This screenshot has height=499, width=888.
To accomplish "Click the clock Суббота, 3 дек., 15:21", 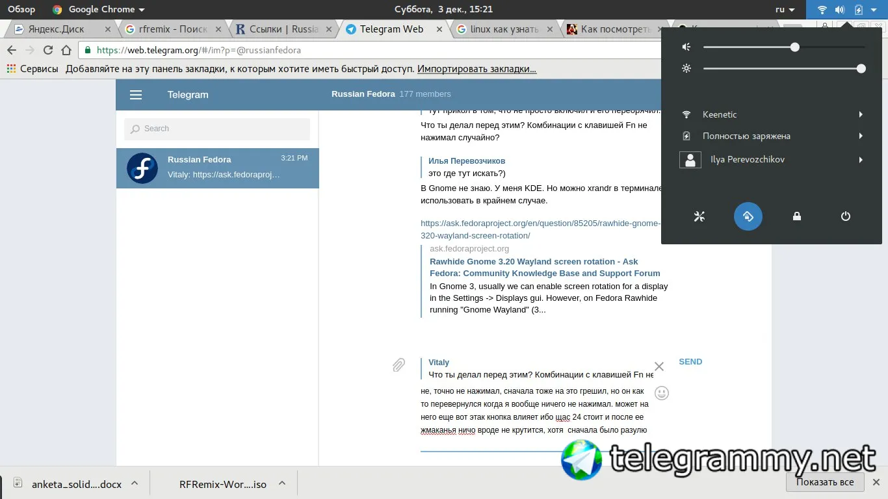I will pos(444,10).
